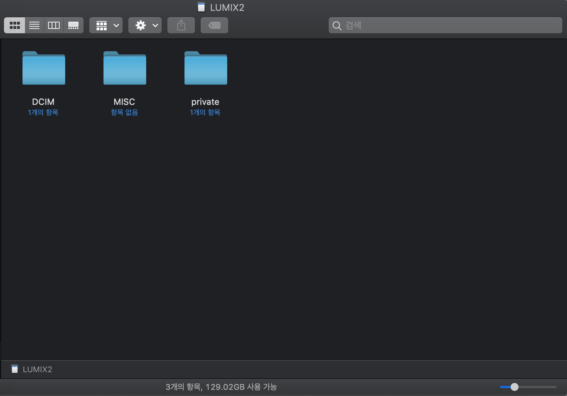The width and height of the screenshot is (567, 396).
Task: Open the group-by arrangement dropdown
Action: pyautogui.click(x=106, y=25)
